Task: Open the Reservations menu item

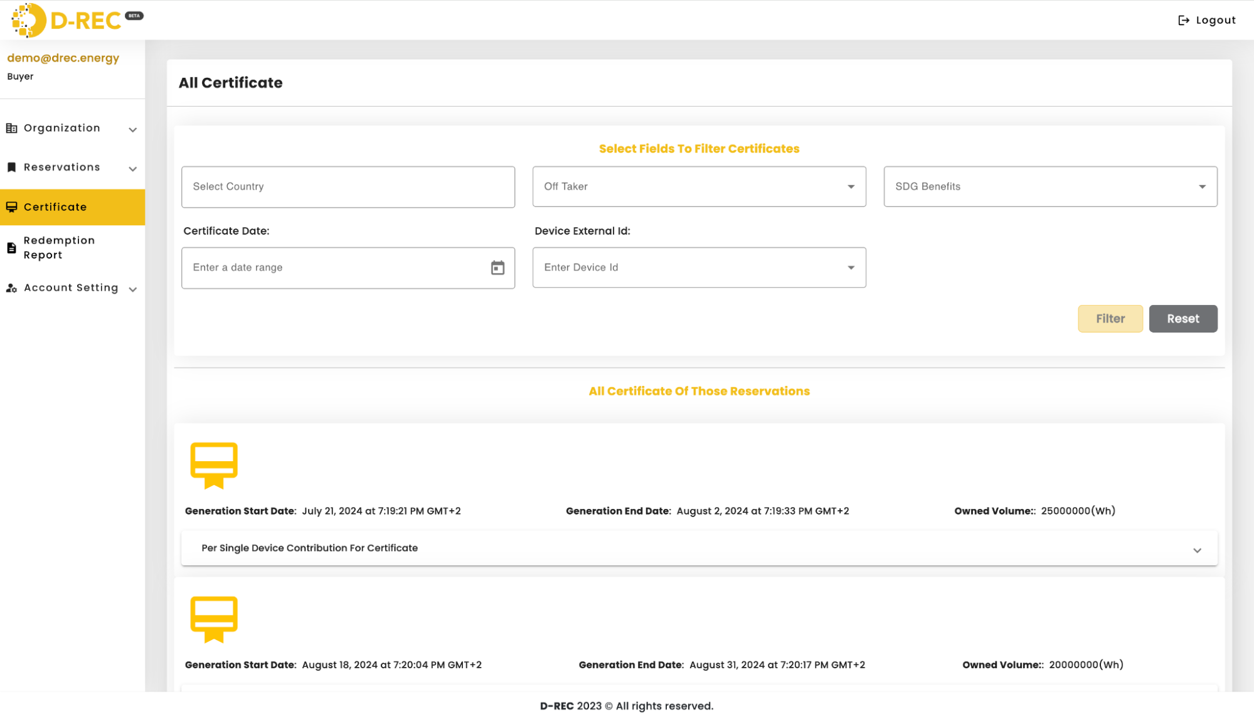Action: 72,168
